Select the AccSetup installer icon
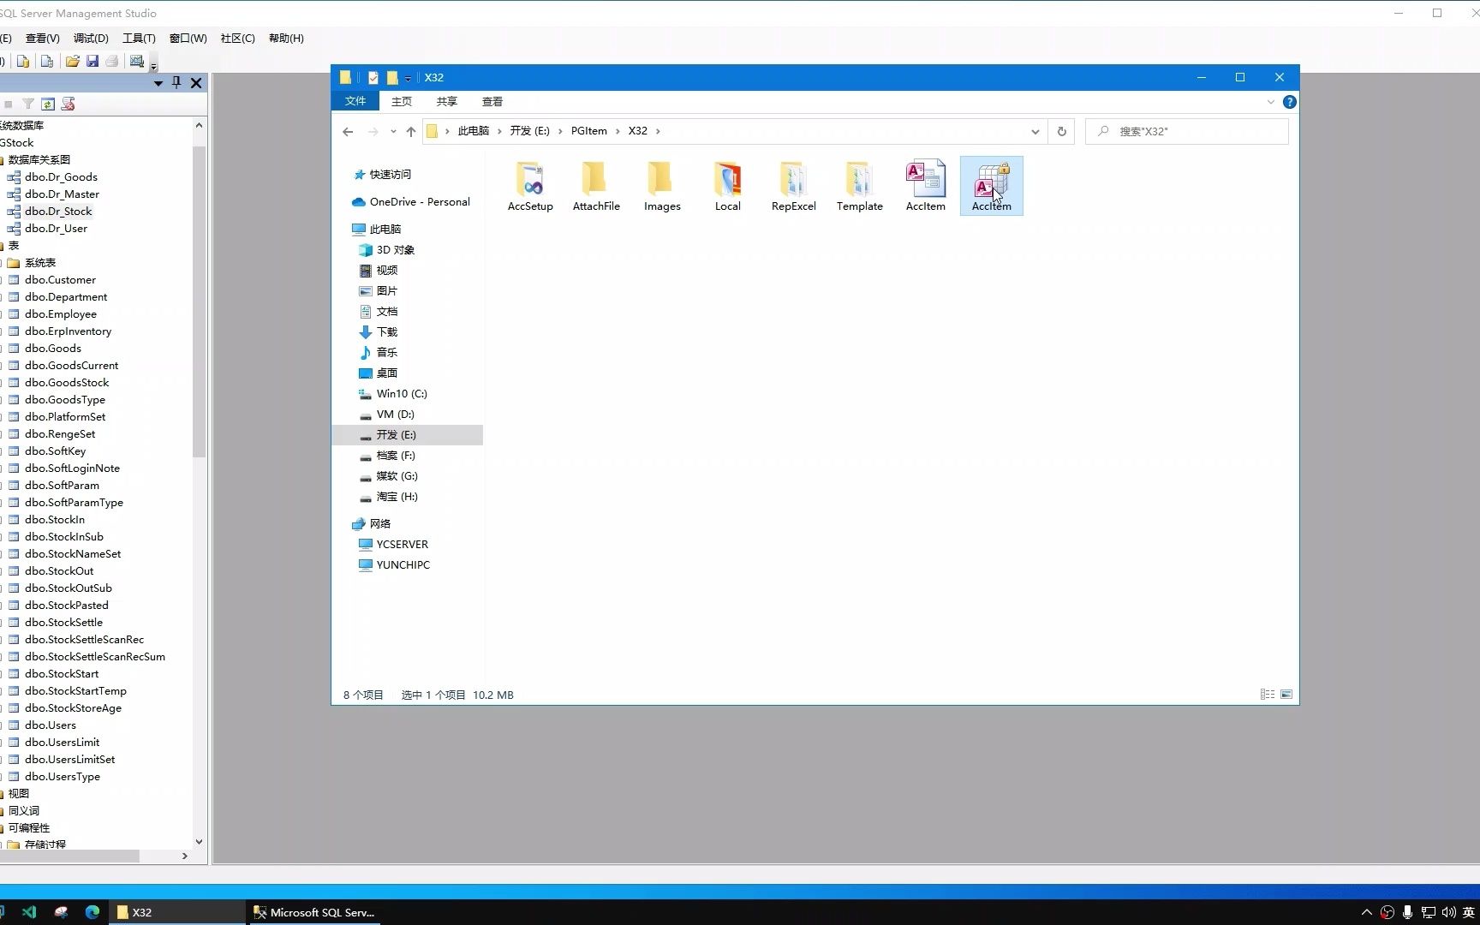This screenshot has height=925, width=1480. click(530, 185)
